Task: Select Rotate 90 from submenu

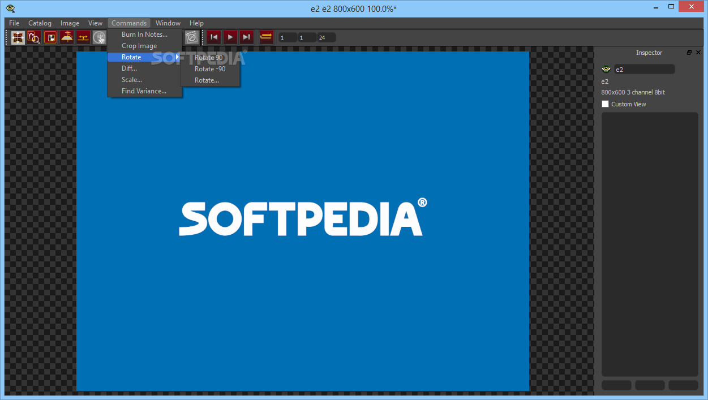Action: (x=210, y=58)
